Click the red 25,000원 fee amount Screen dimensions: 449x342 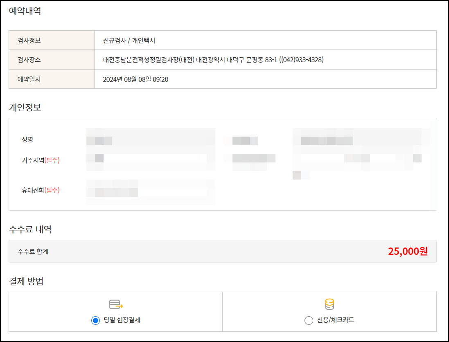[408, 251]
